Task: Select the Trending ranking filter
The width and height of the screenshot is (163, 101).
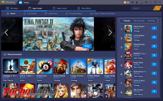Action: (x=151, y=21)
